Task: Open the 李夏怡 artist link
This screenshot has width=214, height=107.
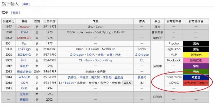Action: click(x=24, y=66)
